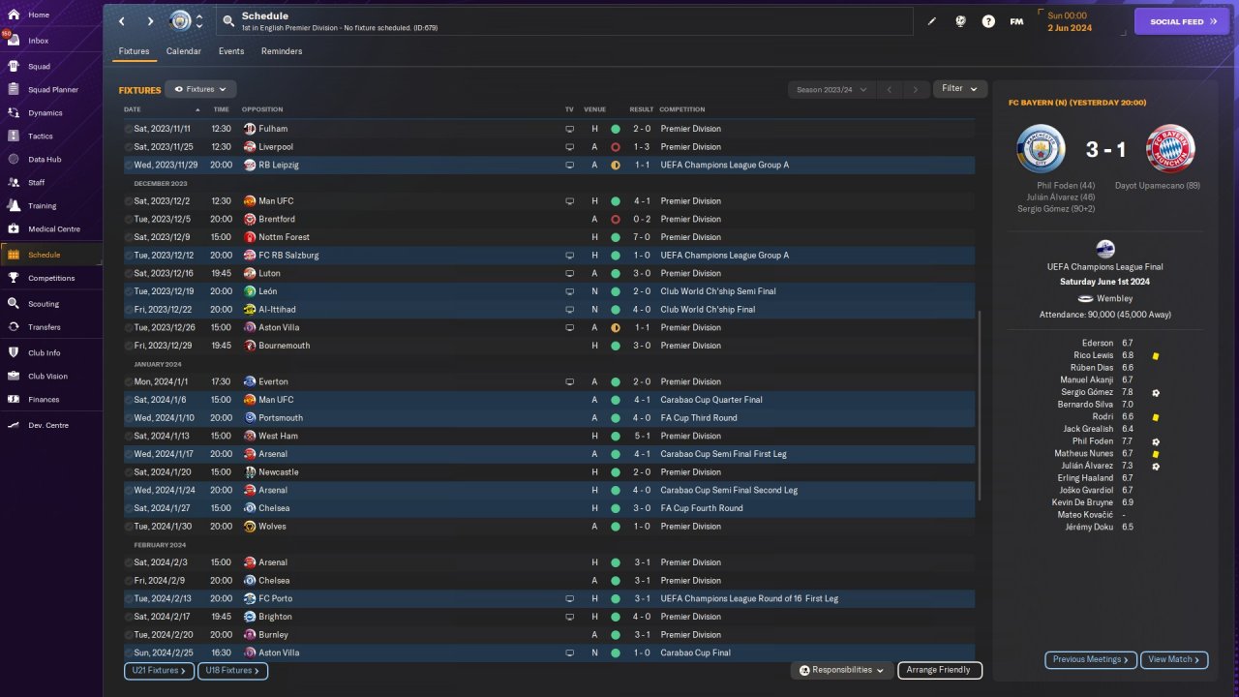The image size is (1239, 697).
Task: Click the Result column header
Action: coord(641,109)
